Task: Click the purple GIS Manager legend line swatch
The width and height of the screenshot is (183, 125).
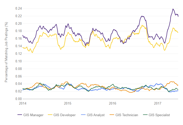Action: [19, 115]
